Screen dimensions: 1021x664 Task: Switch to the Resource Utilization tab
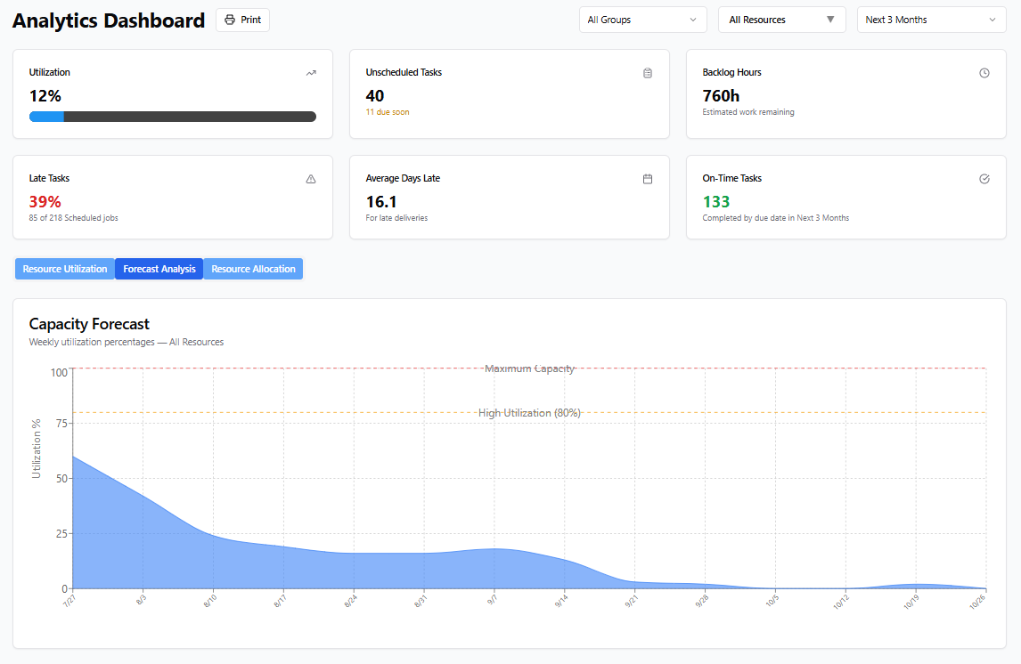(64, 269)
